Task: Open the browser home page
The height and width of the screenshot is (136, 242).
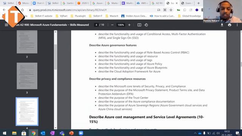Action: pyautogui.click(x=22, y=10)
